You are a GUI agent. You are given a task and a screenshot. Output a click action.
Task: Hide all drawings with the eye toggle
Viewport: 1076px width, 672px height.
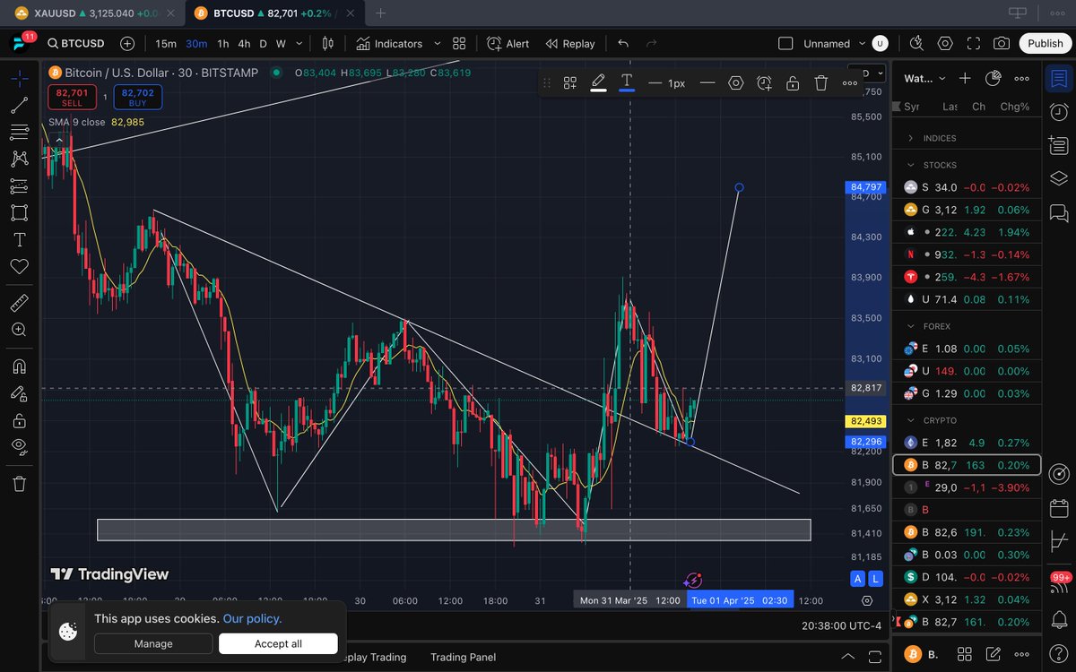coord(18,446)
